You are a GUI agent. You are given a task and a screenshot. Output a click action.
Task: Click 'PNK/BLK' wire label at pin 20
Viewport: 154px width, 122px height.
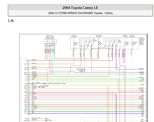point(34,93)
